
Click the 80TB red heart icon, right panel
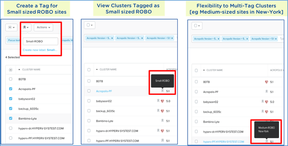[266, 82]
